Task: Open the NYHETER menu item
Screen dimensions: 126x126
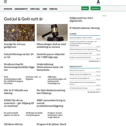Action: (8, 9)
